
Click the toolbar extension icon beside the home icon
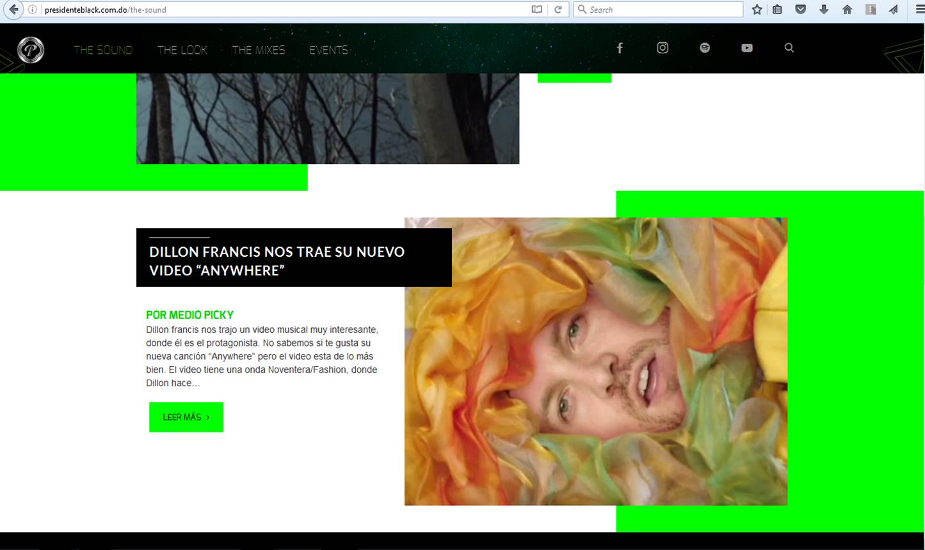click(x=871, y=10)
